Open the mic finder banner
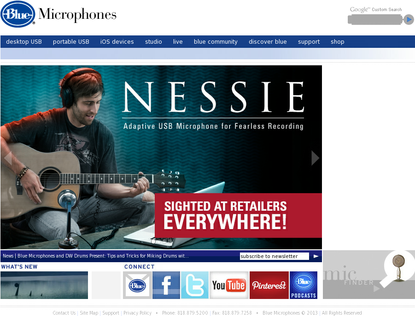The height and width of the screenshot is (316, 415). [x=369, y=275]
